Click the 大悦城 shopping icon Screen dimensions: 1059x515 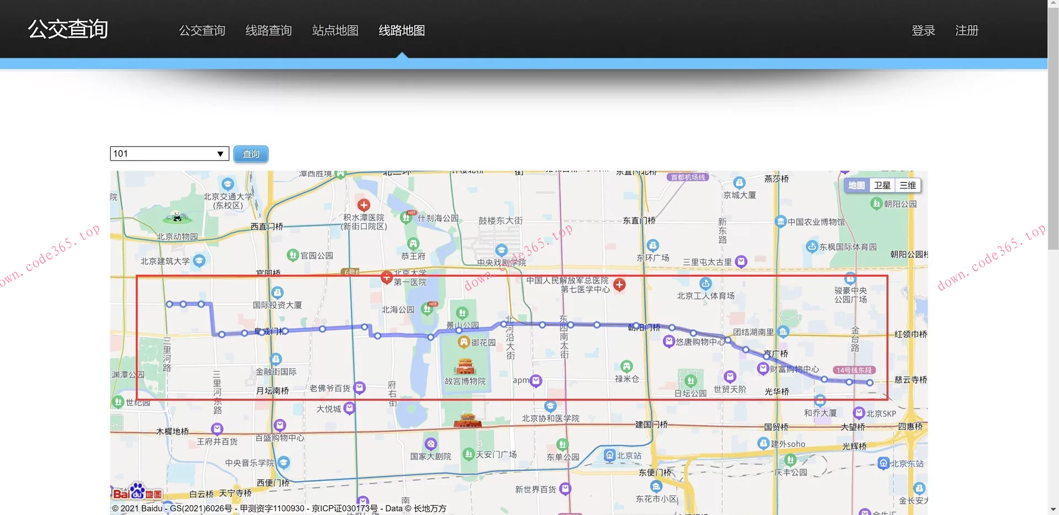point(349,409)
